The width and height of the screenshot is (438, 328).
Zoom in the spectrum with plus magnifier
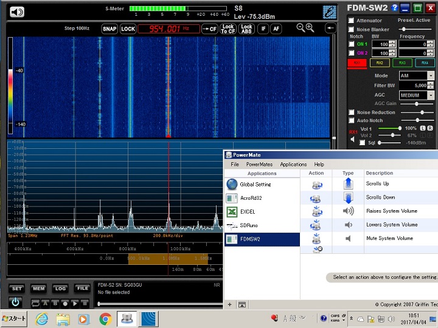[310, 27]
